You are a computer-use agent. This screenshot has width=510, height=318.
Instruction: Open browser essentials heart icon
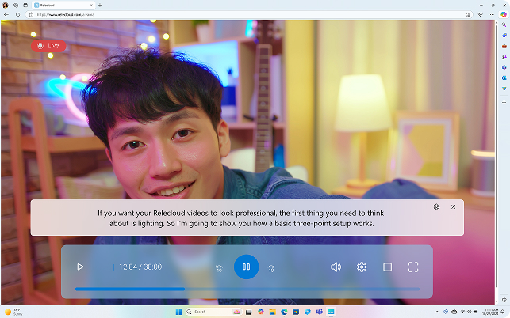click(x=481, y=14)
